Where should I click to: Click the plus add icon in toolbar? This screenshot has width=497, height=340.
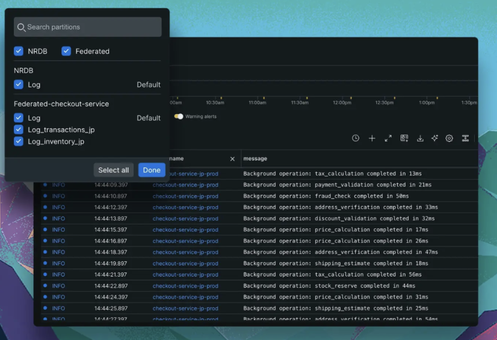372,138
